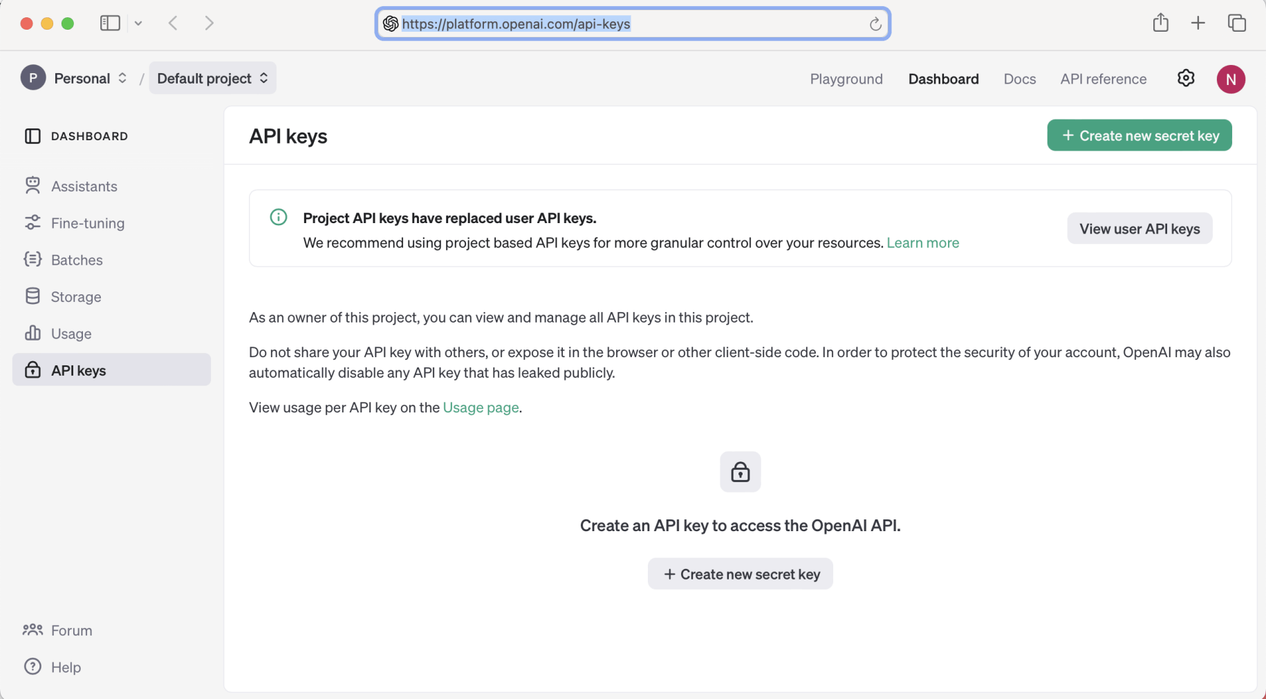Select Fine-tuning in the sidebar
Screen dimensions: 1266x699
(x=87, y=223)
